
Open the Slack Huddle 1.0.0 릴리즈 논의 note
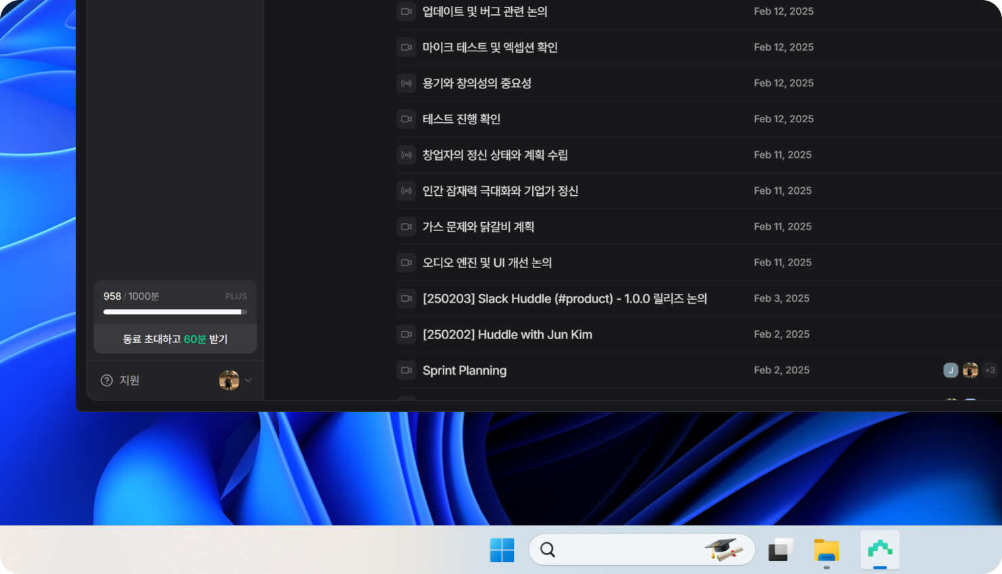tap(565, 298)
